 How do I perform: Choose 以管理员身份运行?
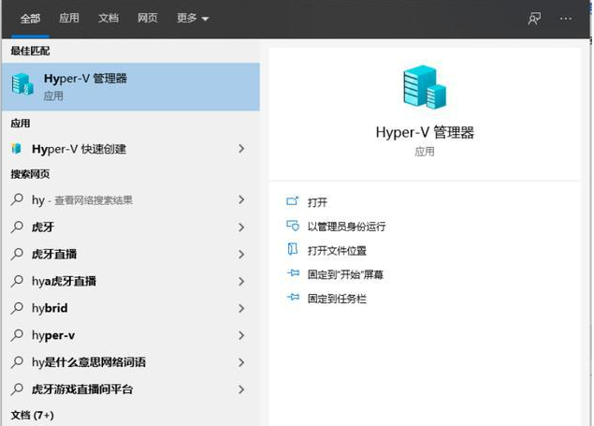tap(346, 227)
